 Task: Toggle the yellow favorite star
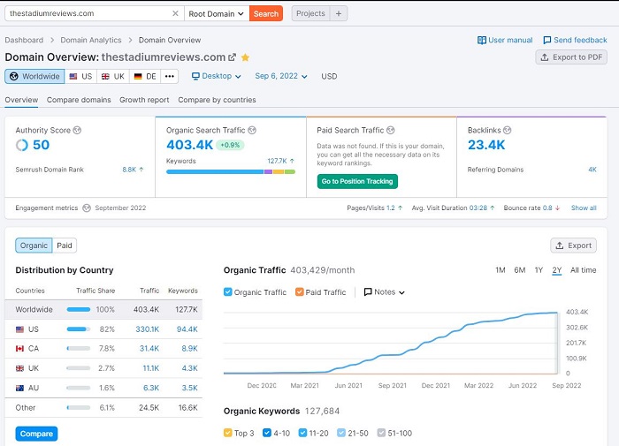coord(245,57)
